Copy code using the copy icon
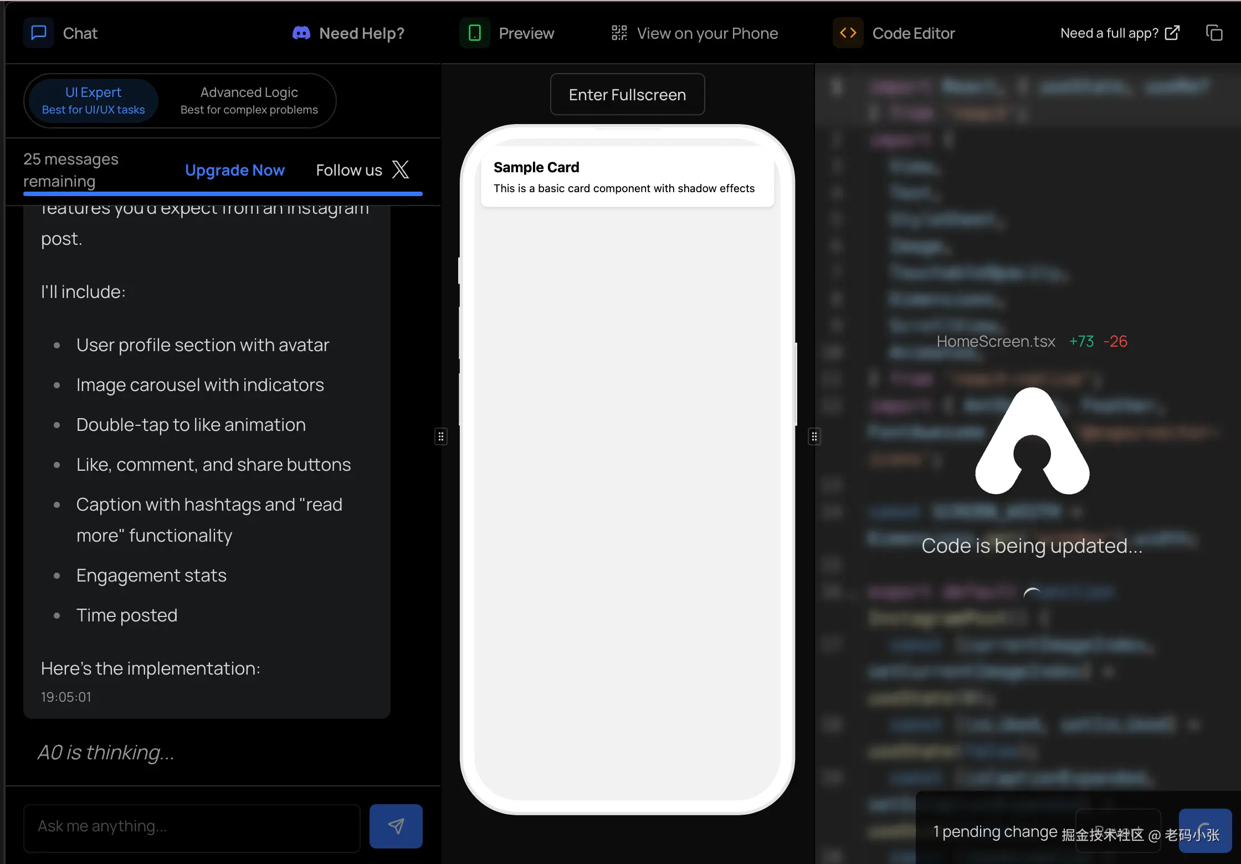The width and height of the screenshot is (1241, 864). pyautogui.click(x=1214, y=32)
